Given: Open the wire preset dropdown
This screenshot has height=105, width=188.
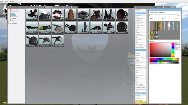Looking at the screenshot, I should point(163,15).
